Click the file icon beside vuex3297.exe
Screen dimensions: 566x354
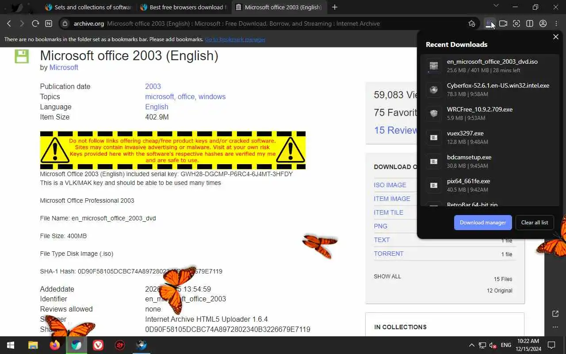[434, 138]
